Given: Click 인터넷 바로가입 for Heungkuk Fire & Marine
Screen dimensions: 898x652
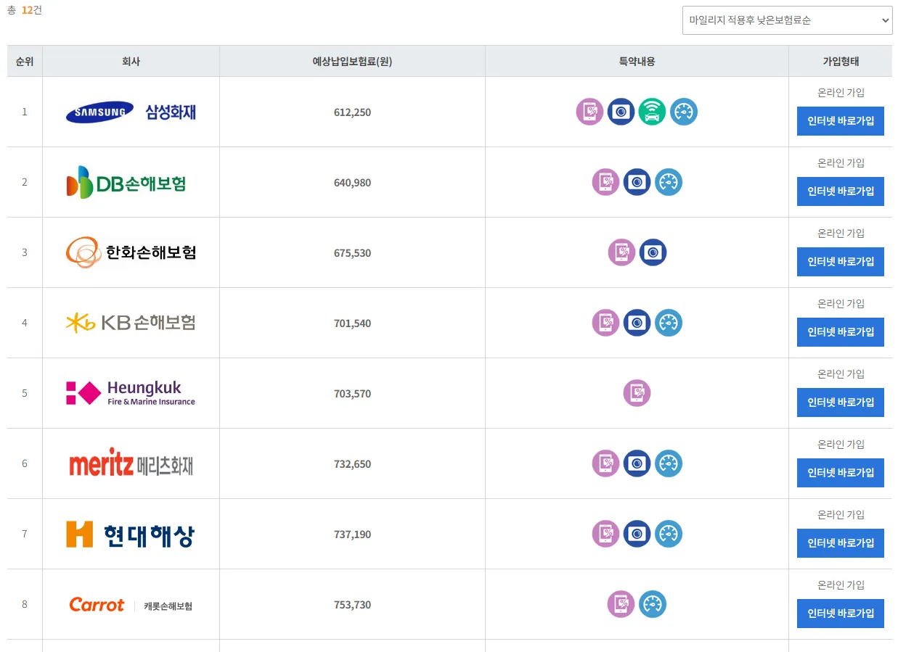Looking at the screenshot, I should [x=840, y=403].
